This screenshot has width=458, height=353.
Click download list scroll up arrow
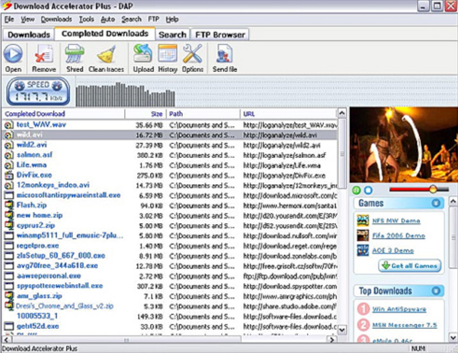342,113
